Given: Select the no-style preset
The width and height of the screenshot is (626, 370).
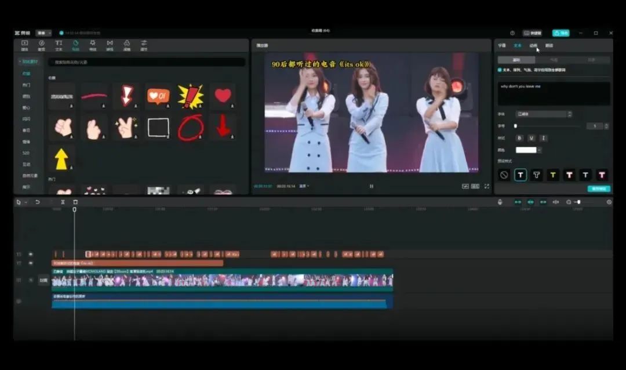Looking at the screenshot, I should pos(504,175).
